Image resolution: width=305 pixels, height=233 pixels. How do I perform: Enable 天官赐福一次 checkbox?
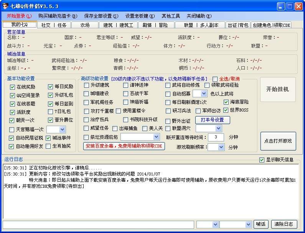point(12,130)
